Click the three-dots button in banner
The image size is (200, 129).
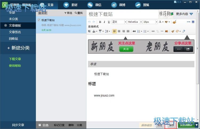point(179,49)
